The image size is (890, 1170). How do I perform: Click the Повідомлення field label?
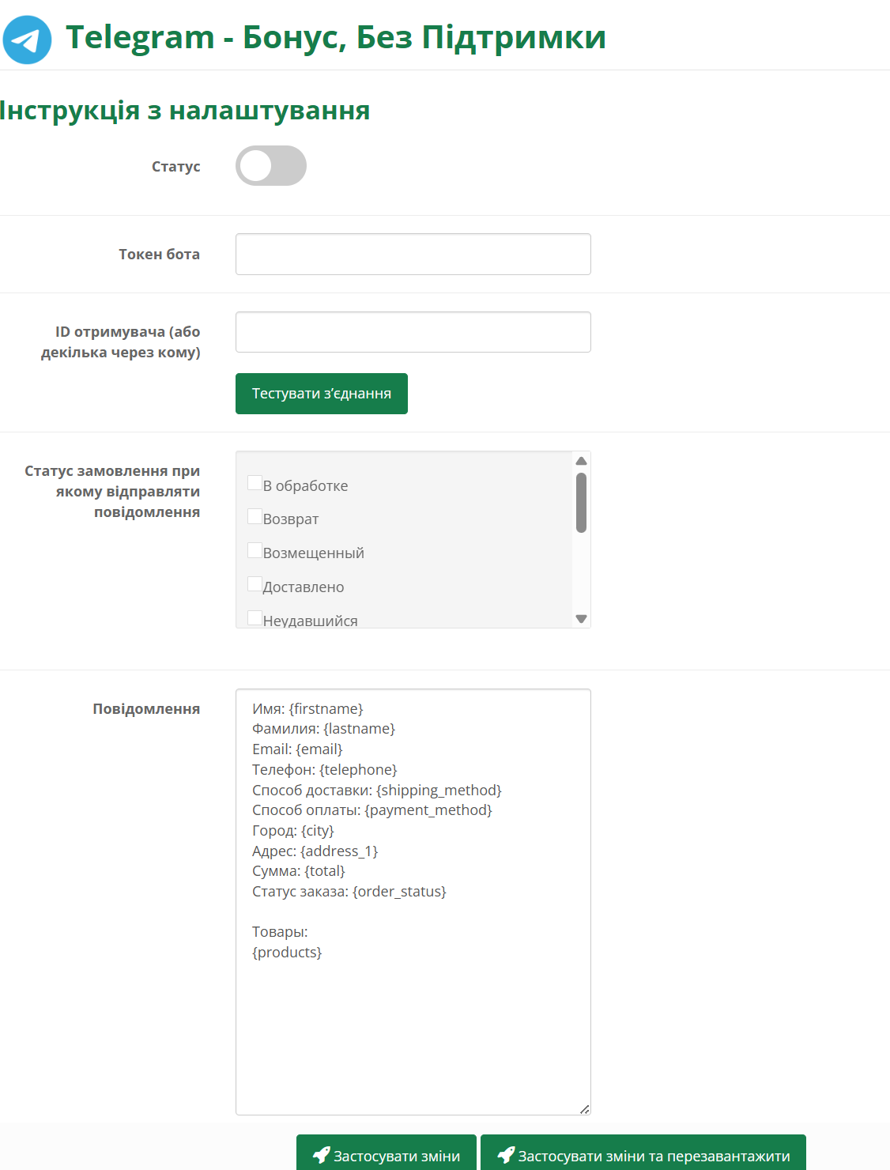click(x=146, y=709)
